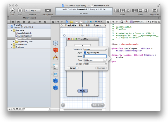Viewport: 168px width, 122px height.
Task: Click First Responder orange cube in dock
Action: coord(56,50)
